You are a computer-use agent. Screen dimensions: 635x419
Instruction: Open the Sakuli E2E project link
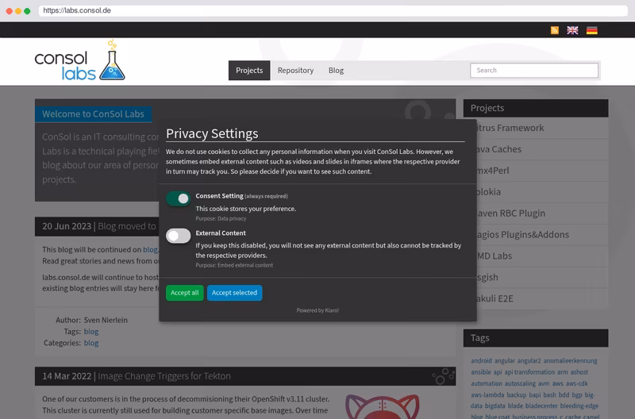tap(536, 298)
